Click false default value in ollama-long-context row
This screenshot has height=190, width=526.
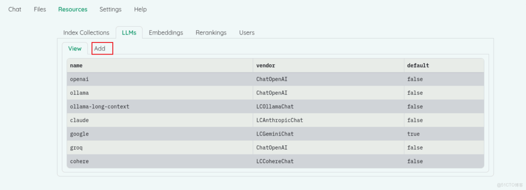tap(444, 106)
